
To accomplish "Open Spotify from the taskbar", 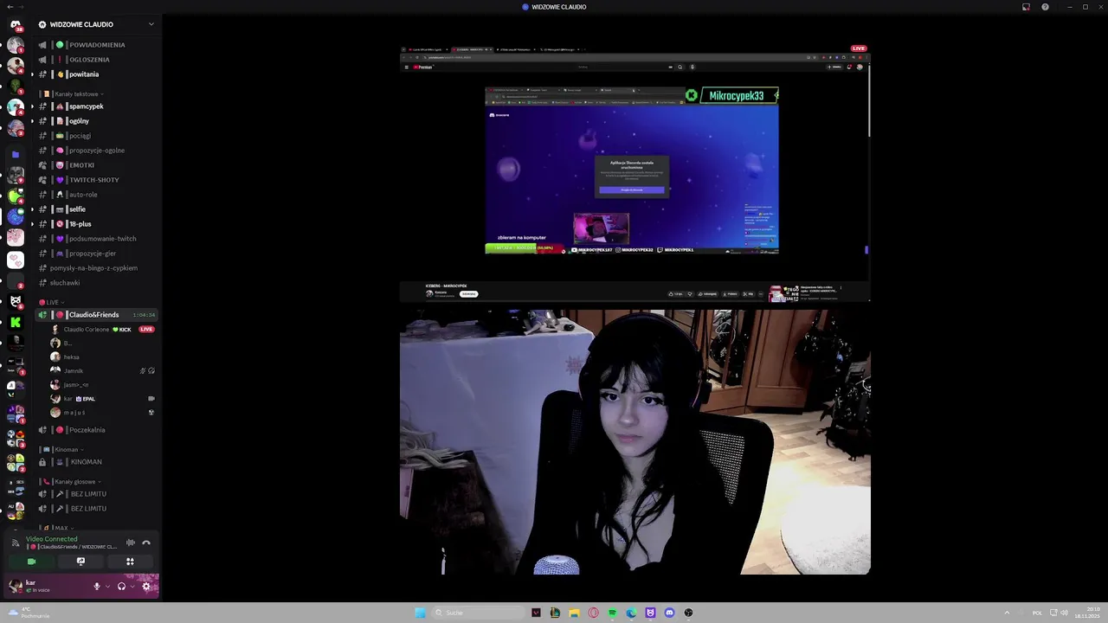I will [612, 613].
